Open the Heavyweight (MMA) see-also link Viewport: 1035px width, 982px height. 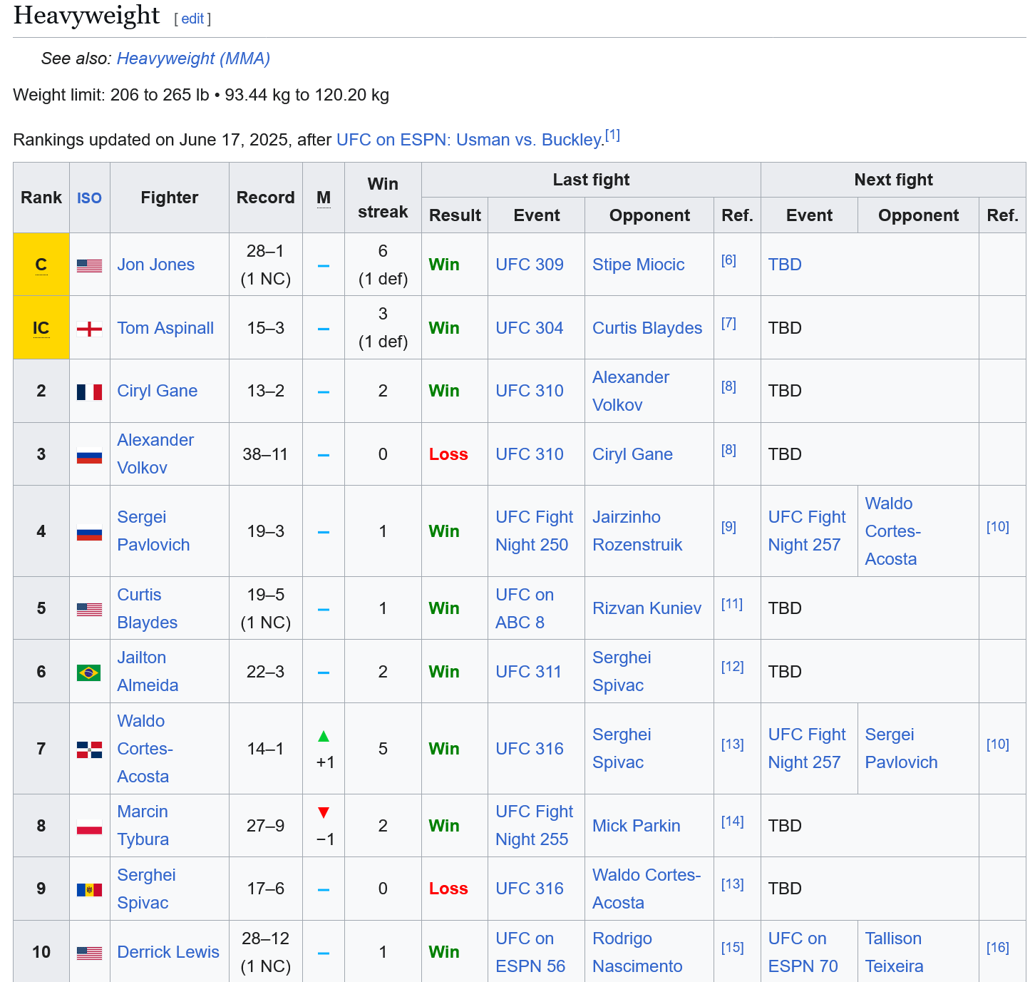[x=193, y=58]
